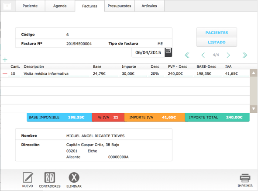
Task: Remove the Visita médica line with minus icon
Action: pos(5,73)
